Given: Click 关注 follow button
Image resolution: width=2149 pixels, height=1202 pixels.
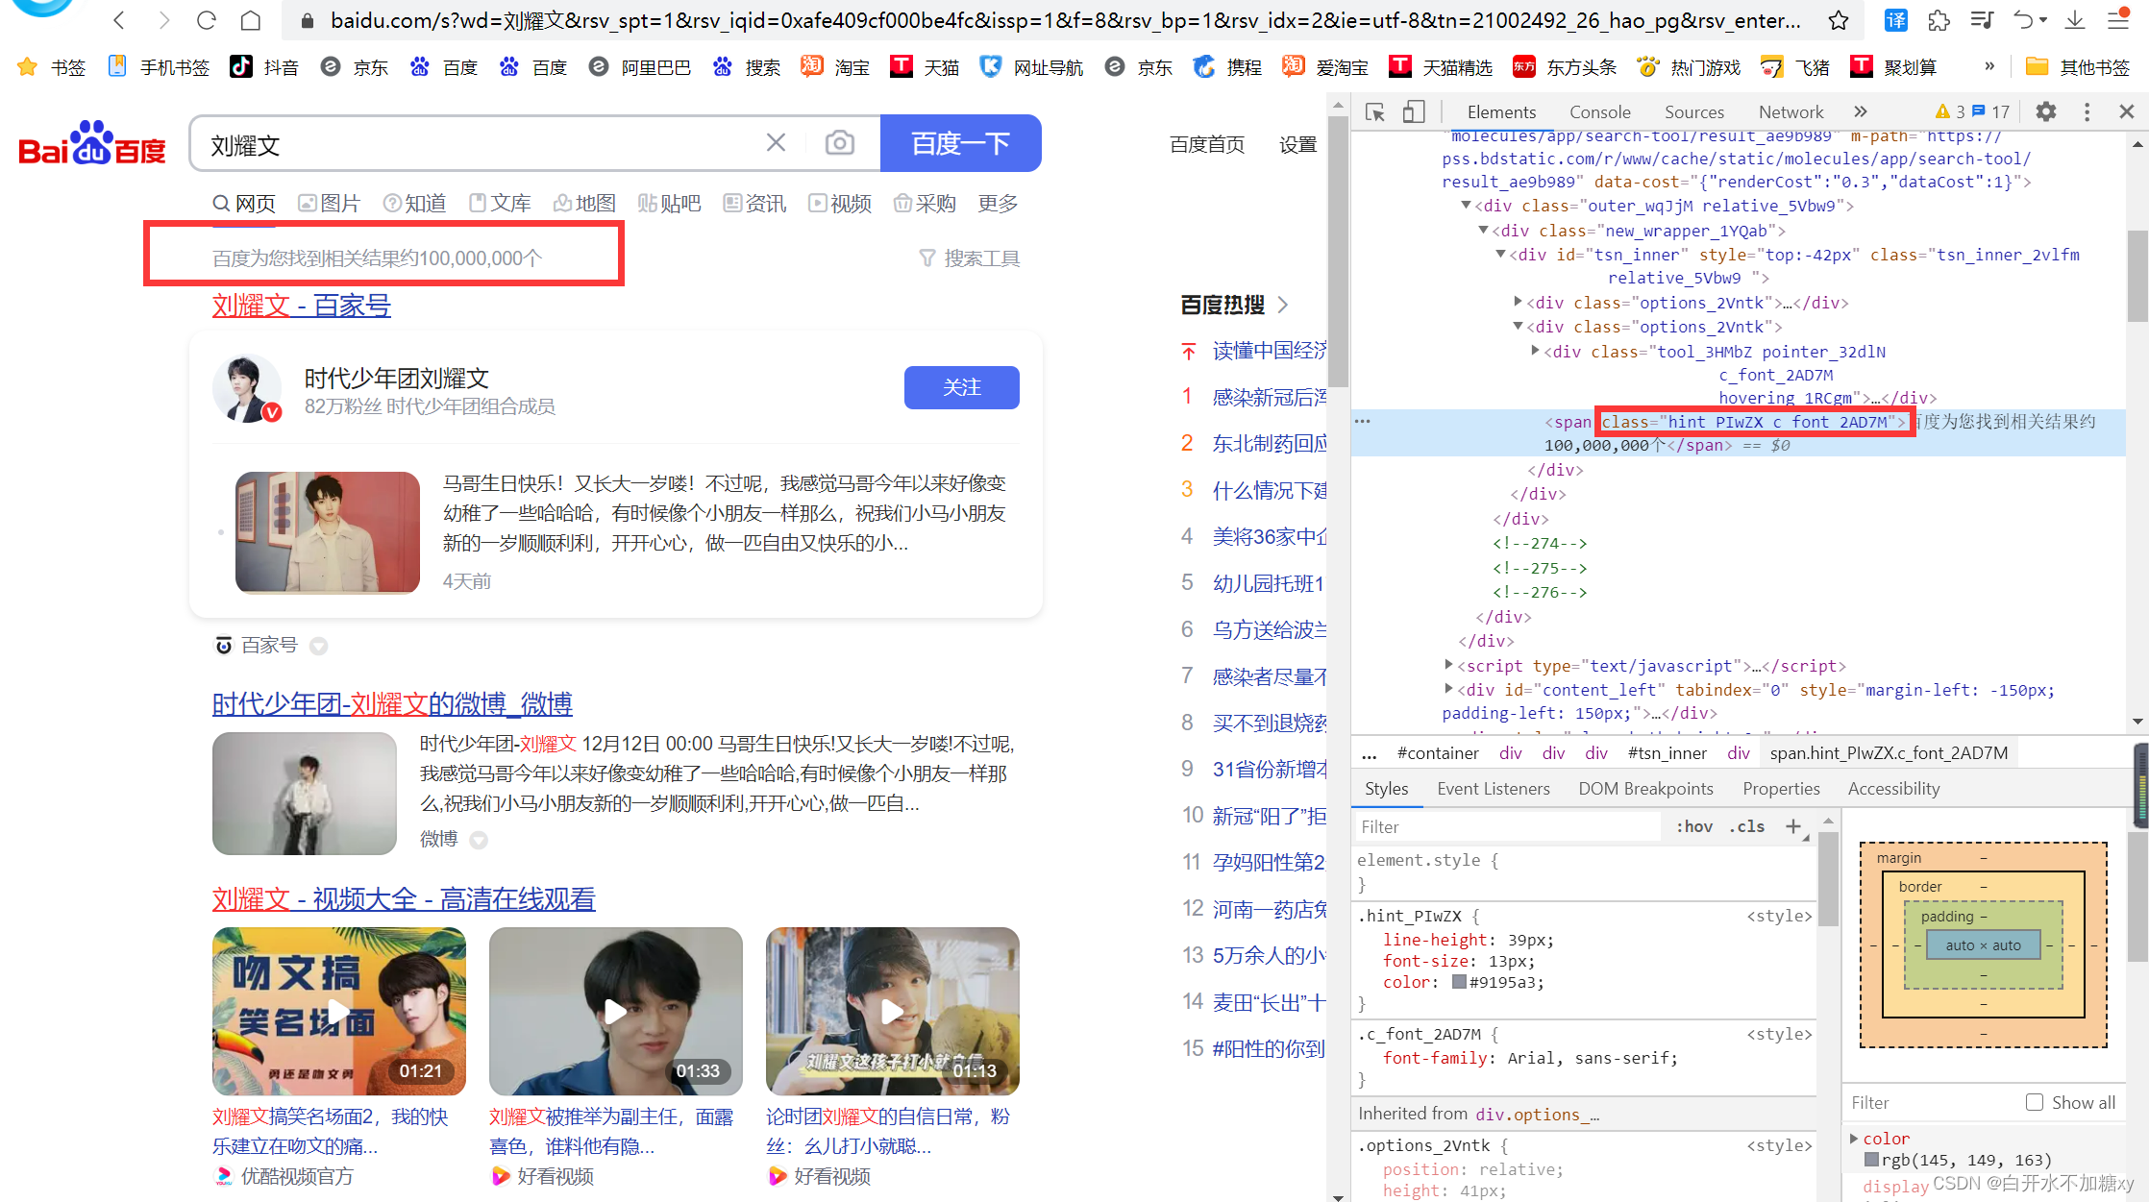Looking at the screenshot, I should pyautogui.click(x=961, y=387).
